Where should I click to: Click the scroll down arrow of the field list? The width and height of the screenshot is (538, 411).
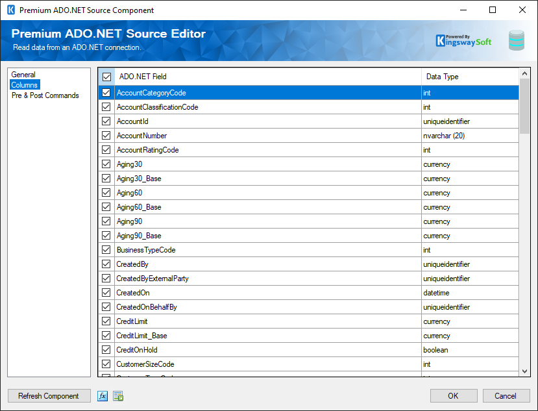tap(524, 371)
